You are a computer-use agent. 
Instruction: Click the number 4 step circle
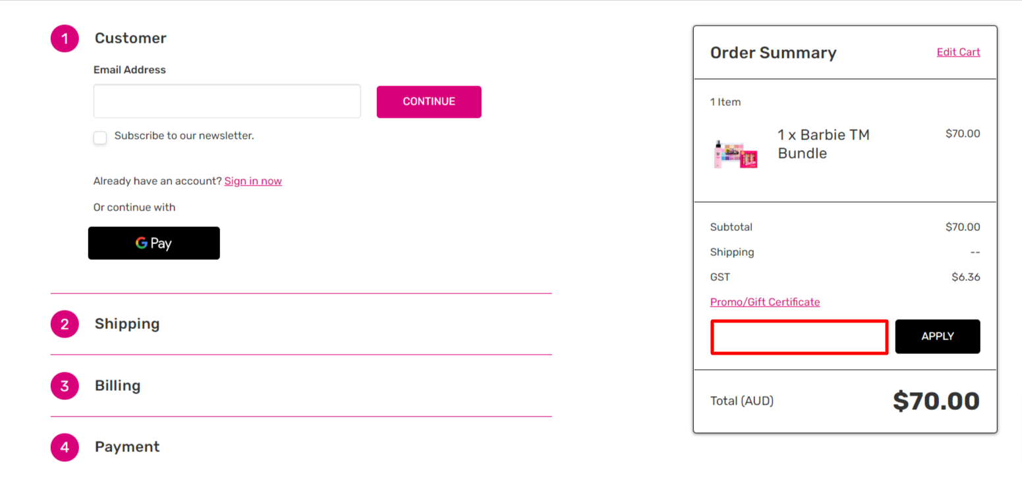[x=65, y=447]
